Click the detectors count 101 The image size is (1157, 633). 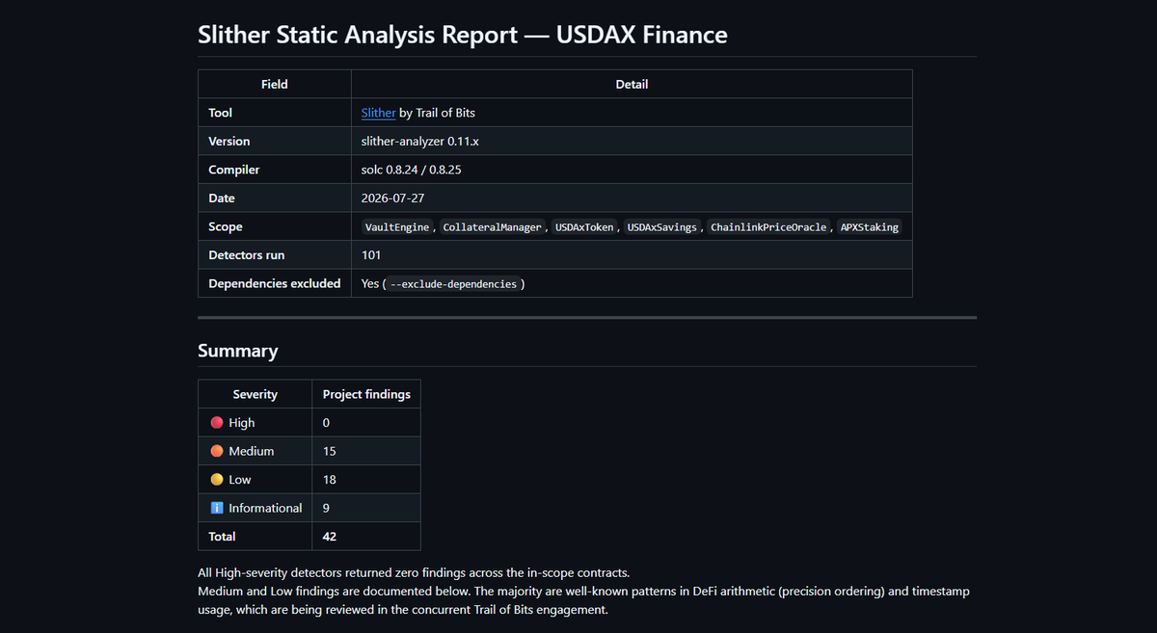click(x=371, y=255)
